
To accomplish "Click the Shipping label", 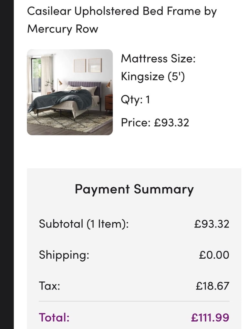I will 64,255.
